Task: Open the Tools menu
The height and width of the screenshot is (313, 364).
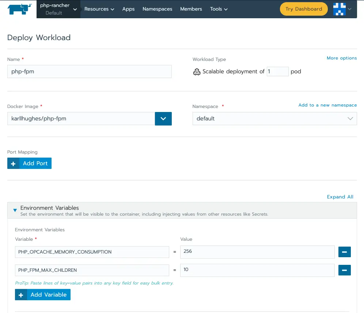Action: pyautogui.click(x=219, y=9)
